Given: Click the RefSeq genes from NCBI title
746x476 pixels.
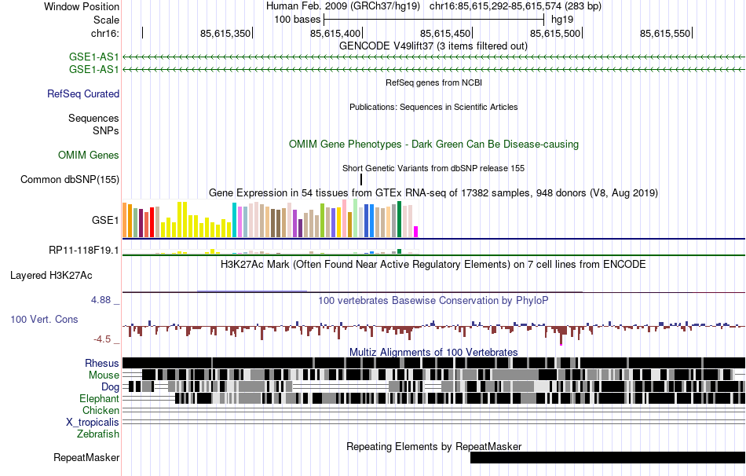Looking at the screenshot, I should pyautogui.click(x=434, y=82).
